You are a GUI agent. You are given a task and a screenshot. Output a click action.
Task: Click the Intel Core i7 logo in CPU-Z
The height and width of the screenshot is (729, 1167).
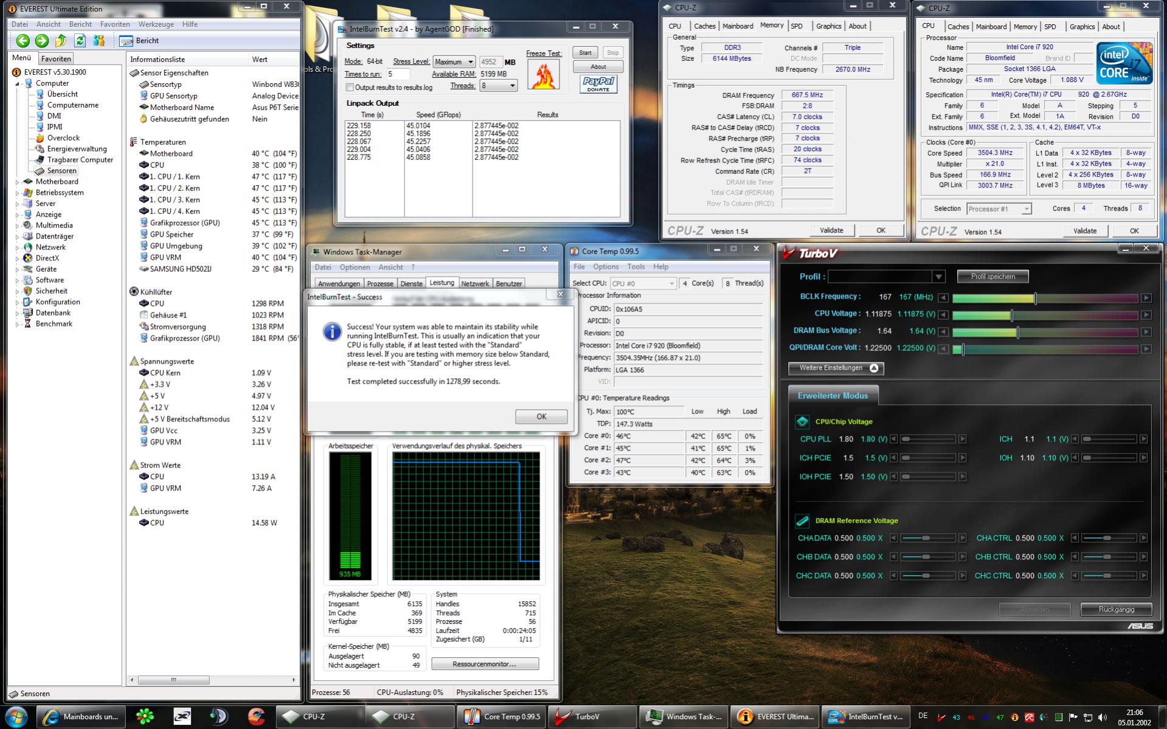pos(1124,63)
